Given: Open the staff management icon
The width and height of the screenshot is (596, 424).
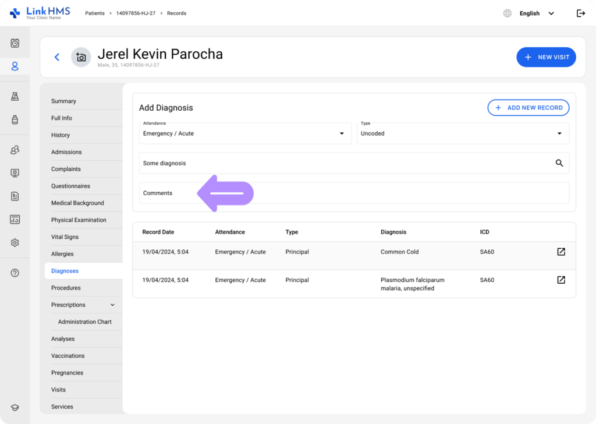Looking at the screenshot, I should [15, 150].
